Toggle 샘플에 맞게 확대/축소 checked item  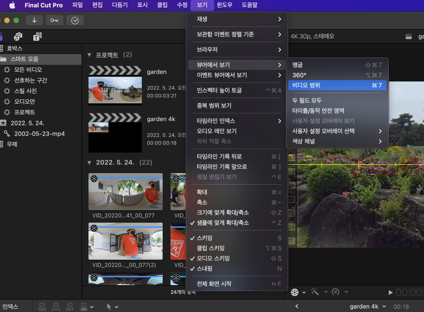(x=237, y=223)
